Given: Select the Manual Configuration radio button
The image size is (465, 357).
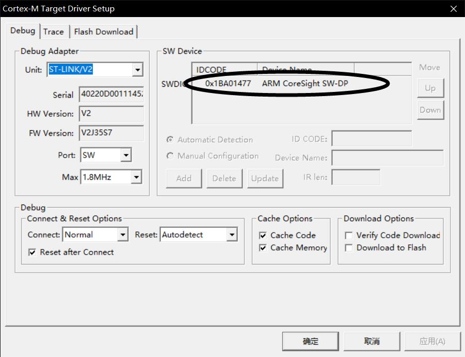Looking at the screenshot, I should 170,156.
